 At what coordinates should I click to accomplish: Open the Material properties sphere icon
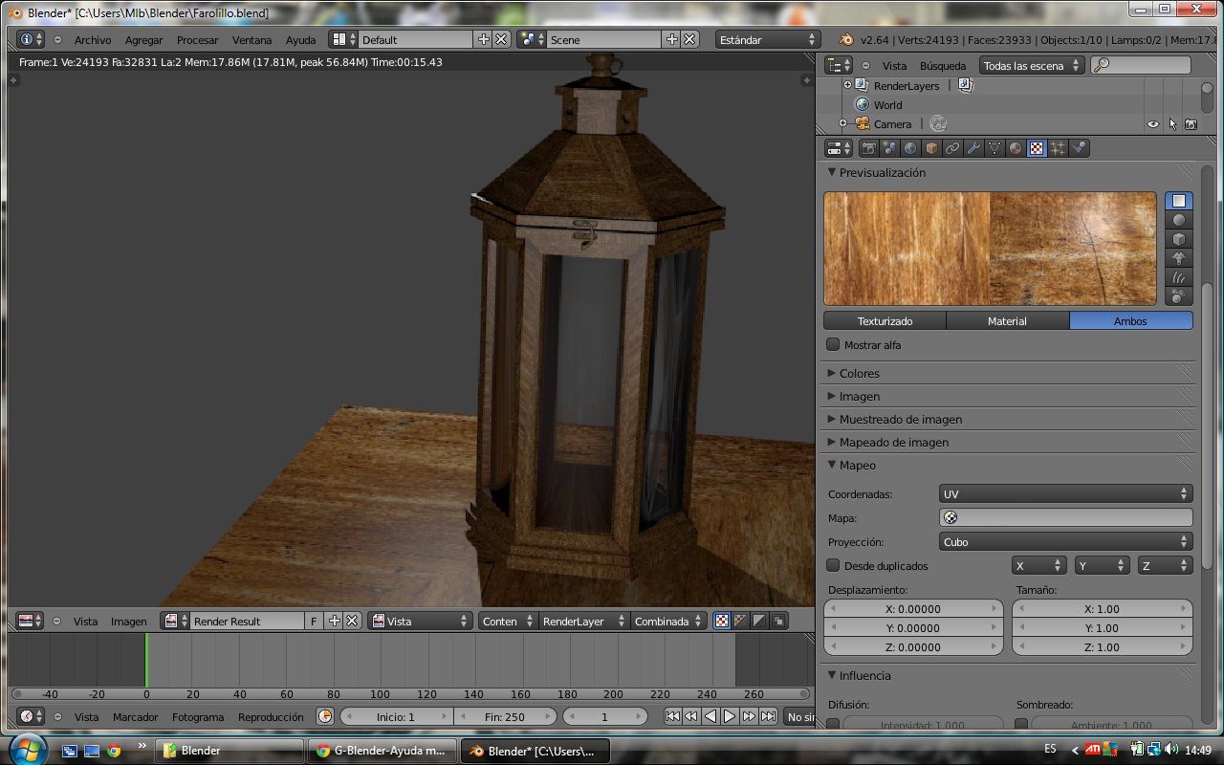tap(1016, 148)
